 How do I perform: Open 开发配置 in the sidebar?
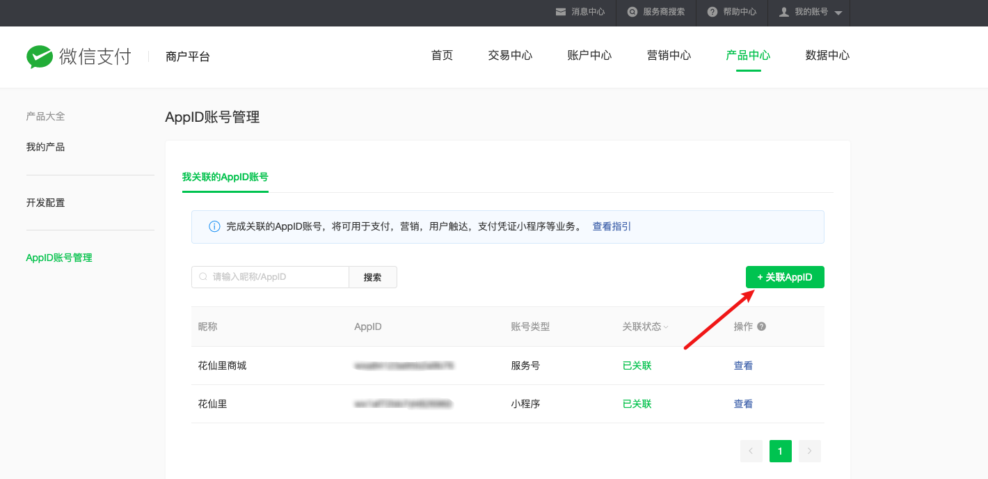(x=46, y=203)
